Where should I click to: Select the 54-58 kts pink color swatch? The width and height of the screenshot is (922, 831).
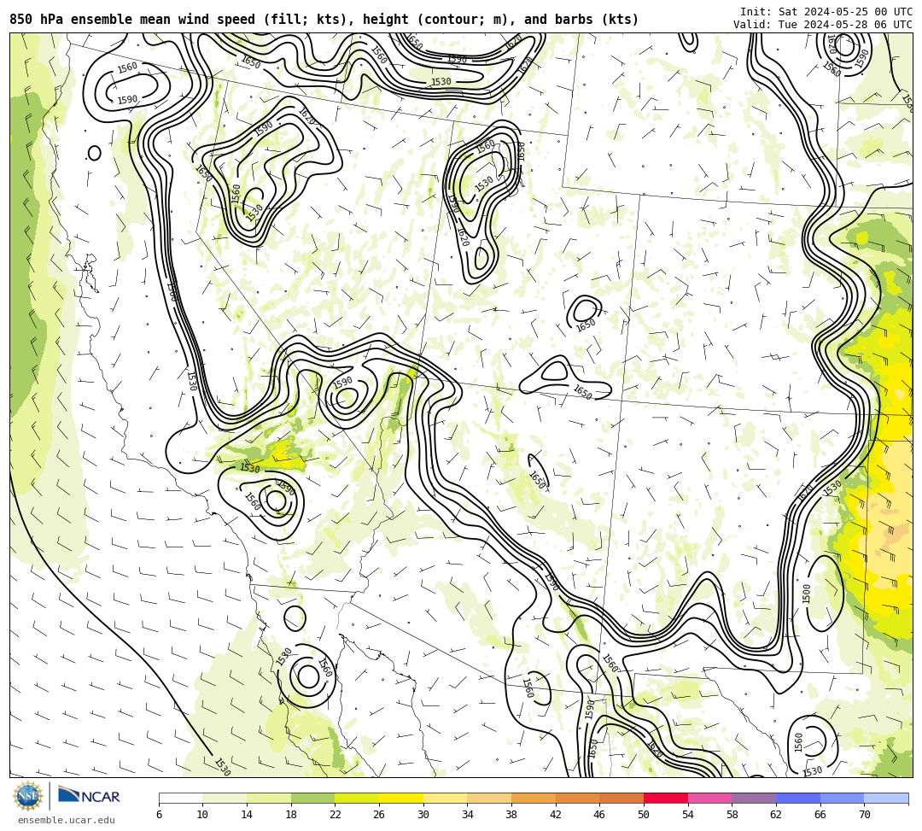click(x=709, y=798)
